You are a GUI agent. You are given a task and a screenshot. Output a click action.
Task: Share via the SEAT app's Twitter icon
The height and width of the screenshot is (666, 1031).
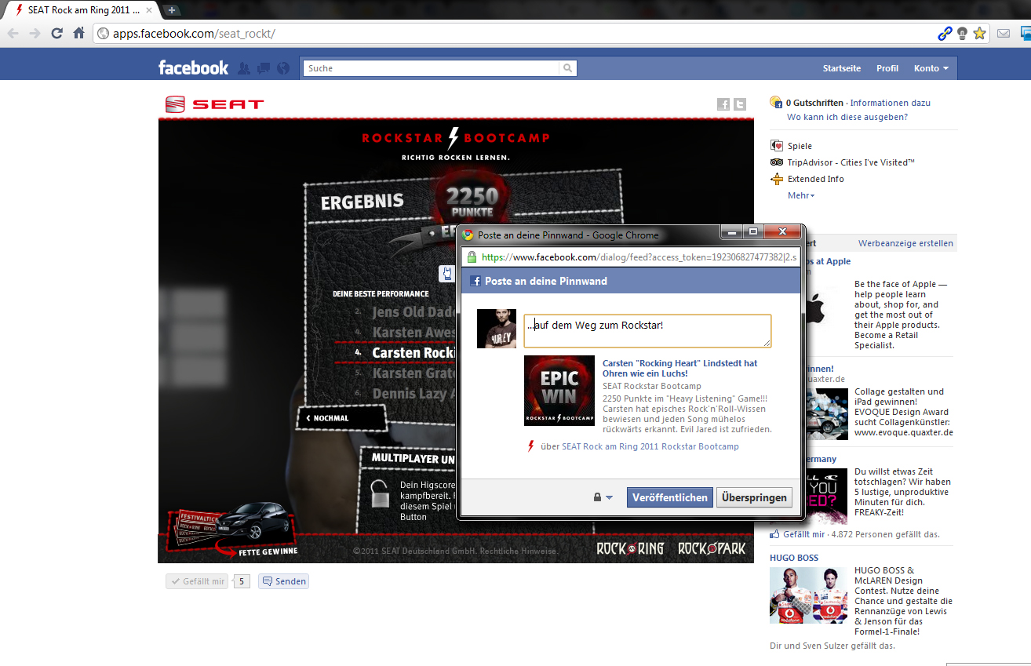[739, 104]
